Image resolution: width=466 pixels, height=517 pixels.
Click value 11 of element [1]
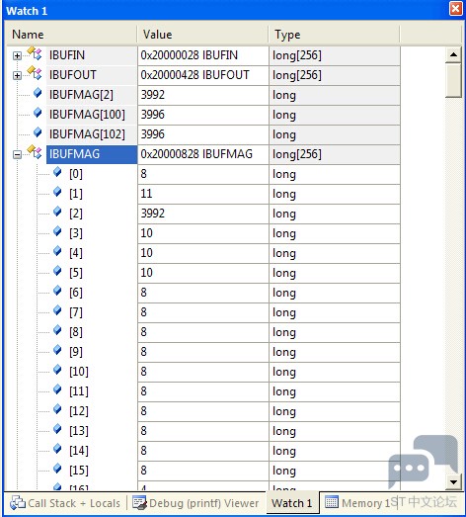click(202, 194)
